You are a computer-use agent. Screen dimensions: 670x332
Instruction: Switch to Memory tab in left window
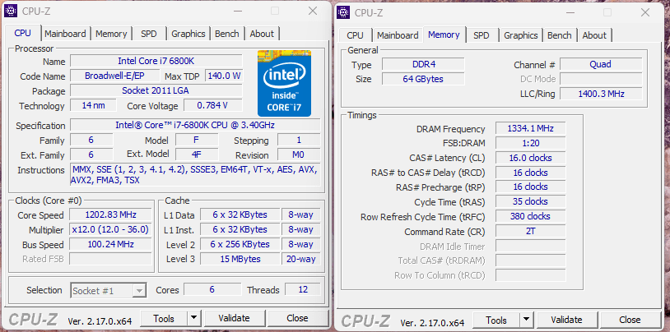111,34
